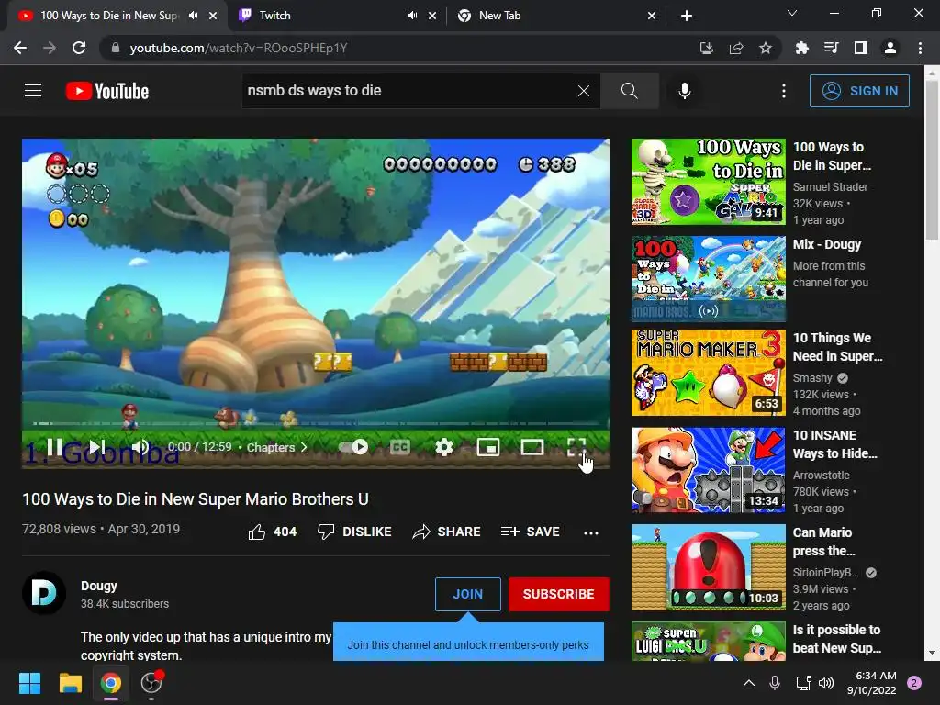Click the SIGN IN button
The height and width of the screenshot is (705, 940).
coord(859,91)
